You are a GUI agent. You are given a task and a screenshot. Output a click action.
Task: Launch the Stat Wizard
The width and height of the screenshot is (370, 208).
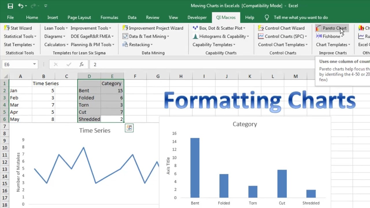(x=18, y=28)
